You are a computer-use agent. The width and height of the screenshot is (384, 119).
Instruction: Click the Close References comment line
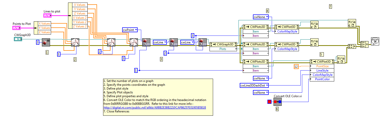click(x=116, y=111)
